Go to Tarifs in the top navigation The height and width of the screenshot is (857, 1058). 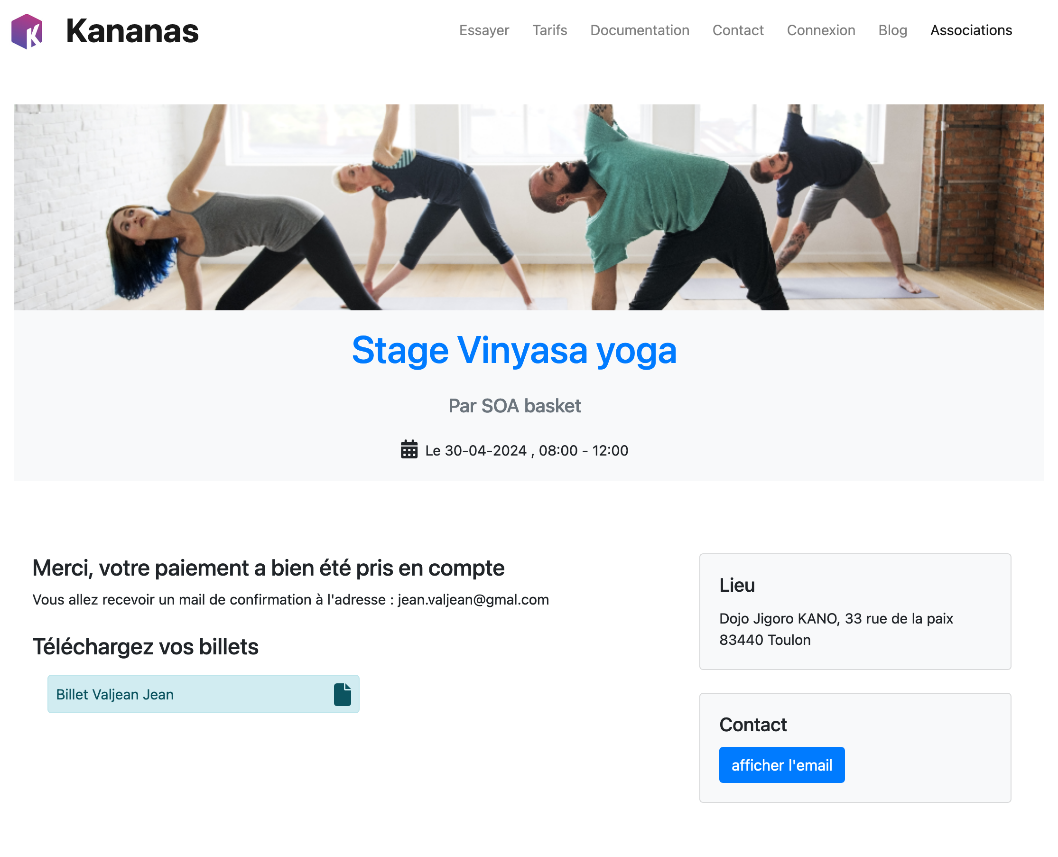[549, 30]
